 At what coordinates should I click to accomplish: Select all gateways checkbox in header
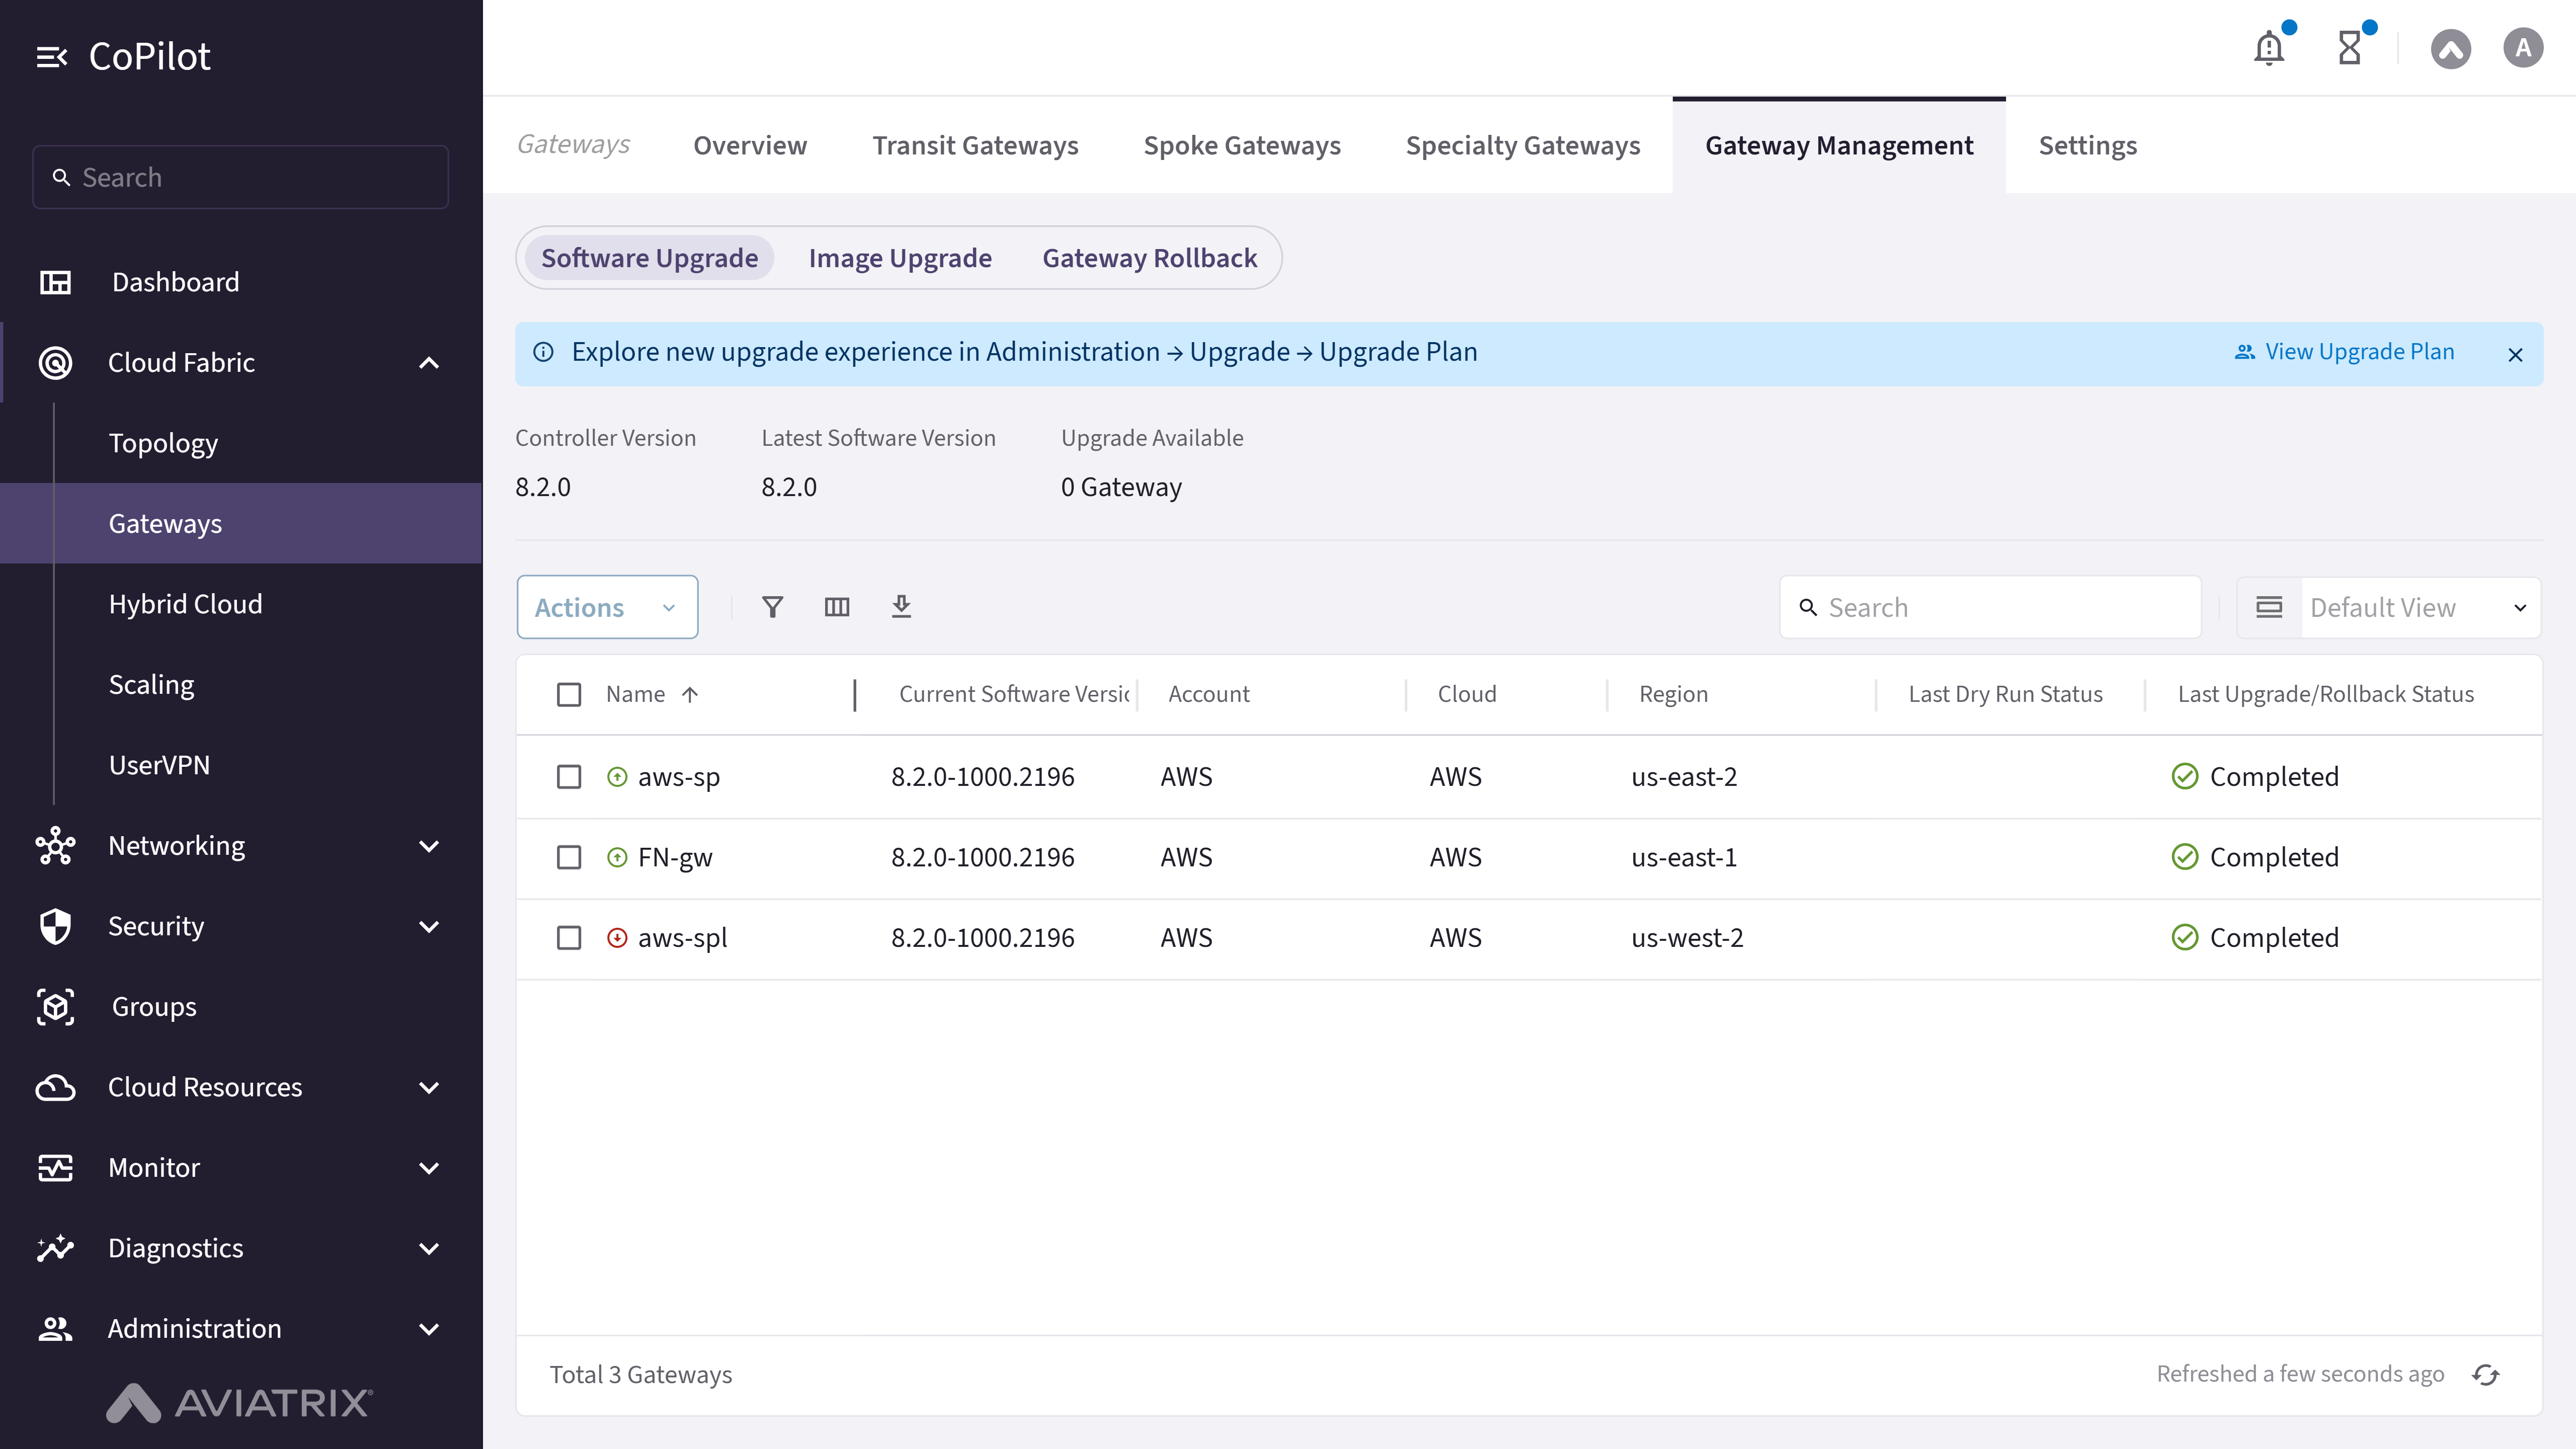click(569, 695)
